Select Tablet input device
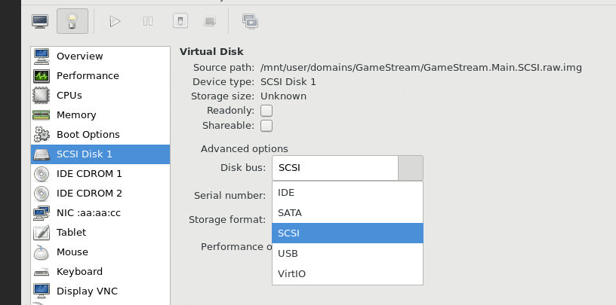 pos(100,233)
